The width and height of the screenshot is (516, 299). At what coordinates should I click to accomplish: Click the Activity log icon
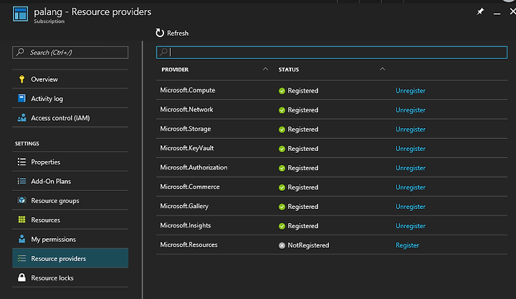coord(21,98)
